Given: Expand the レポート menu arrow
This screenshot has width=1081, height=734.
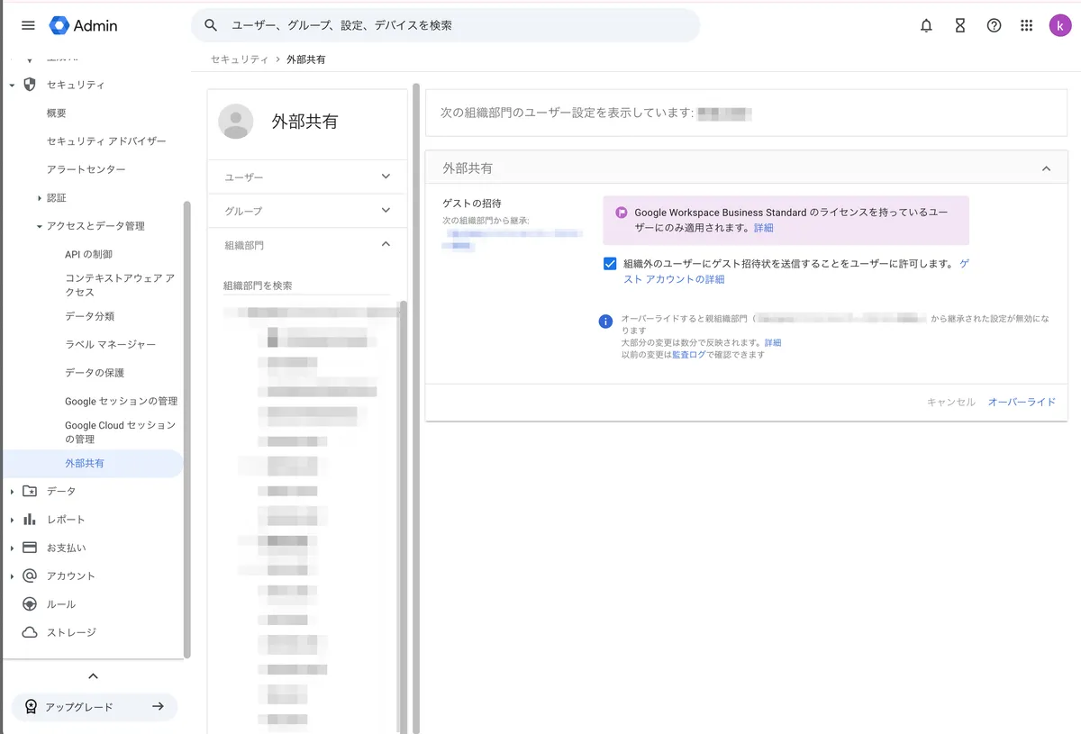Looking at the screenshot, I should 12,520.
